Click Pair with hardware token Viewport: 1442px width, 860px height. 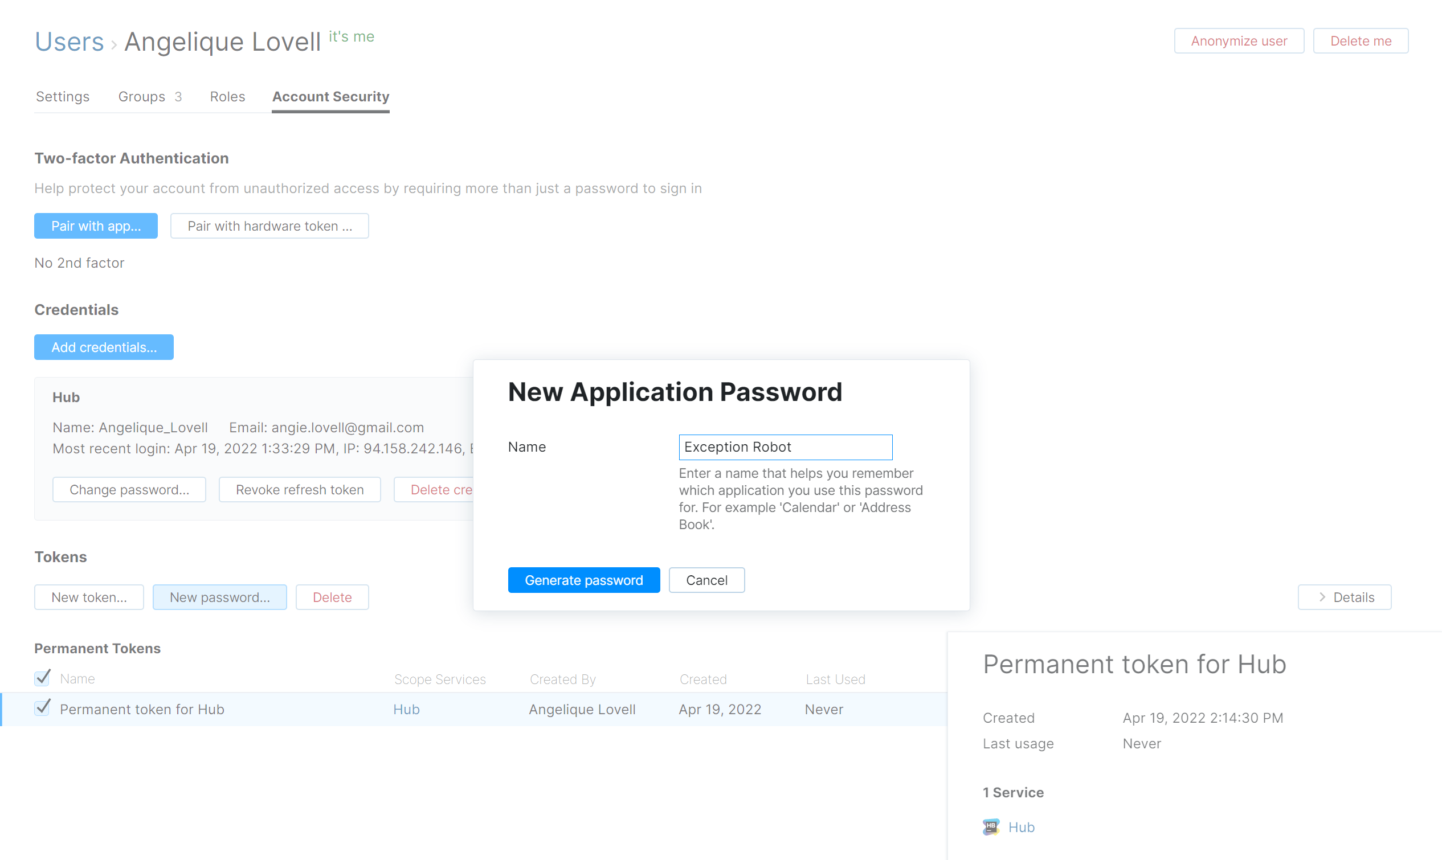[269, 226]
